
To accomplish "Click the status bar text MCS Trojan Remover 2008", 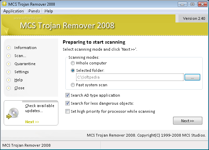I will pyautogui.click(x=27, y=145).
